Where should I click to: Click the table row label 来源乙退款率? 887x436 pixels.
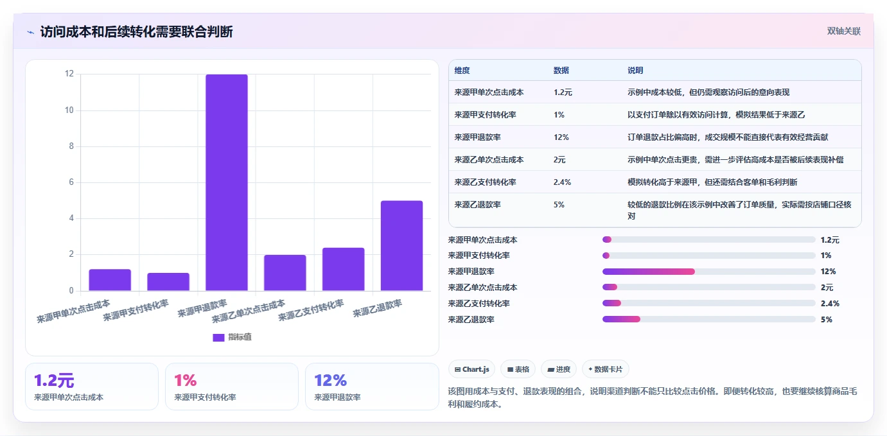tap(477, 205)
